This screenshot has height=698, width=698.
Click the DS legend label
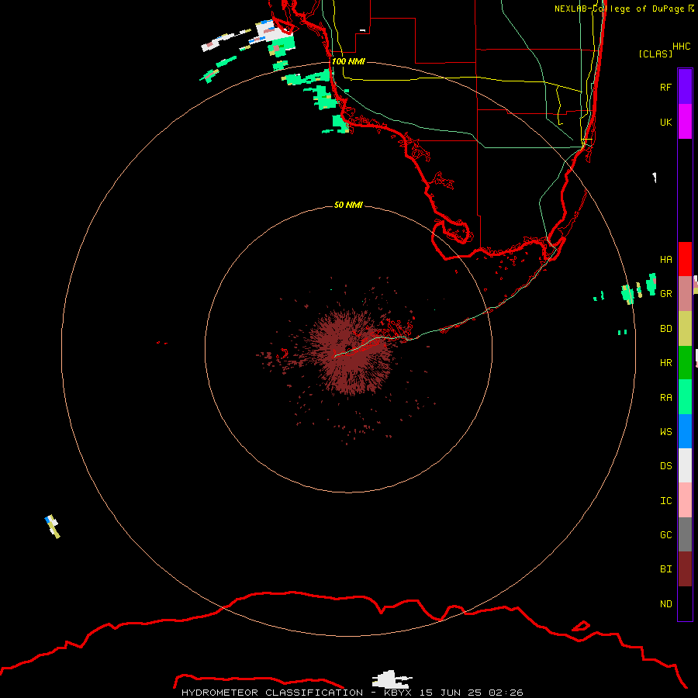pyautogui.click(x=665, y=466)
